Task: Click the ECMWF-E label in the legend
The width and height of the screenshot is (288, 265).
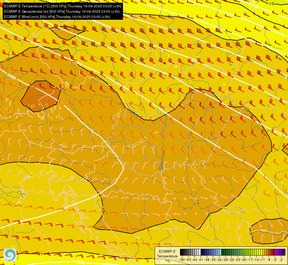Action: [167, 251]
